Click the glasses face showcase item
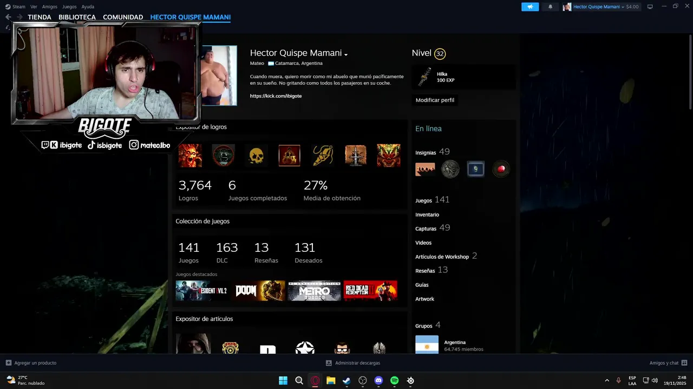The height and width of the screenshot is (389, 693). 342,348
